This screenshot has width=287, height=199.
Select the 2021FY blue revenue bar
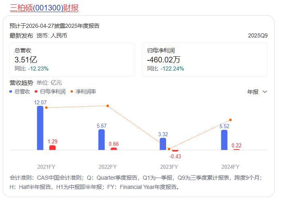tap(40, 128)
